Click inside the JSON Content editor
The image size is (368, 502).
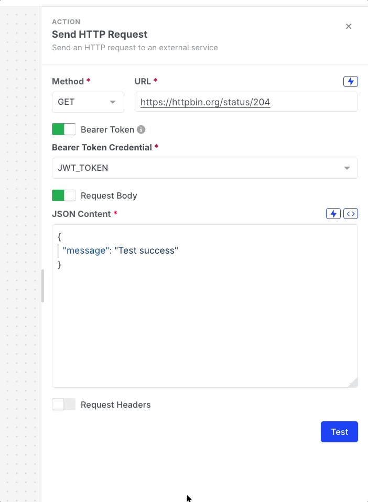click(x=204, y=306)
